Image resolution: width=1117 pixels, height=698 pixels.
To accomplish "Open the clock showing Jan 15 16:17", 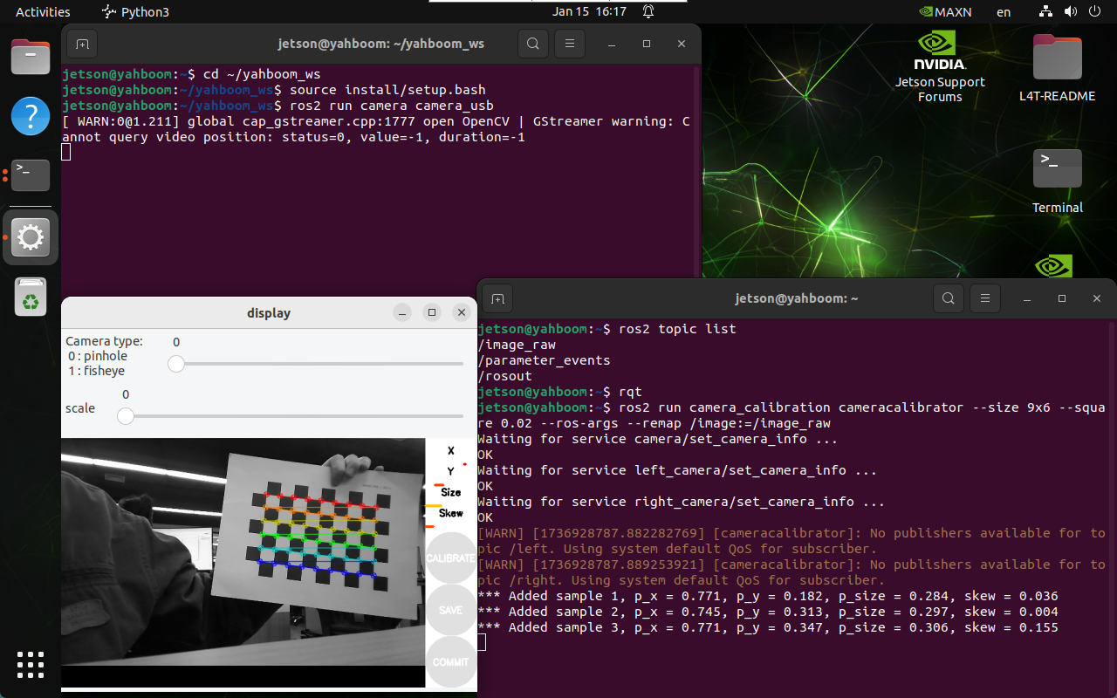I will 590,12.
